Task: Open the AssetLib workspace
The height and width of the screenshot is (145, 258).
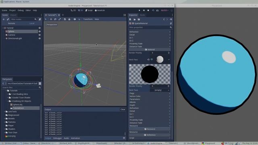Action: tap(100, 10)
